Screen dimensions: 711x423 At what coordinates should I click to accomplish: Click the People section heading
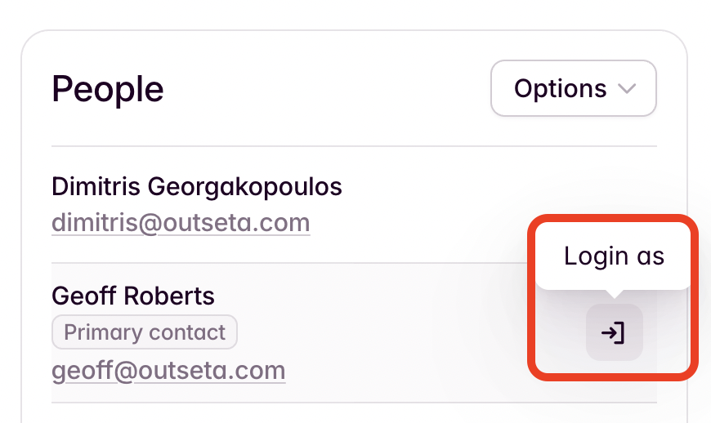[x=107, y=89]
